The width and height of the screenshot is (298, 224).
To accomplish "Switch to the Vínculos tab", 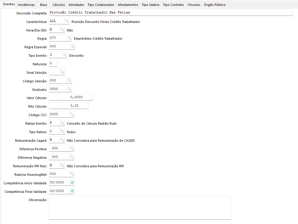I will (x=194, y=5).
